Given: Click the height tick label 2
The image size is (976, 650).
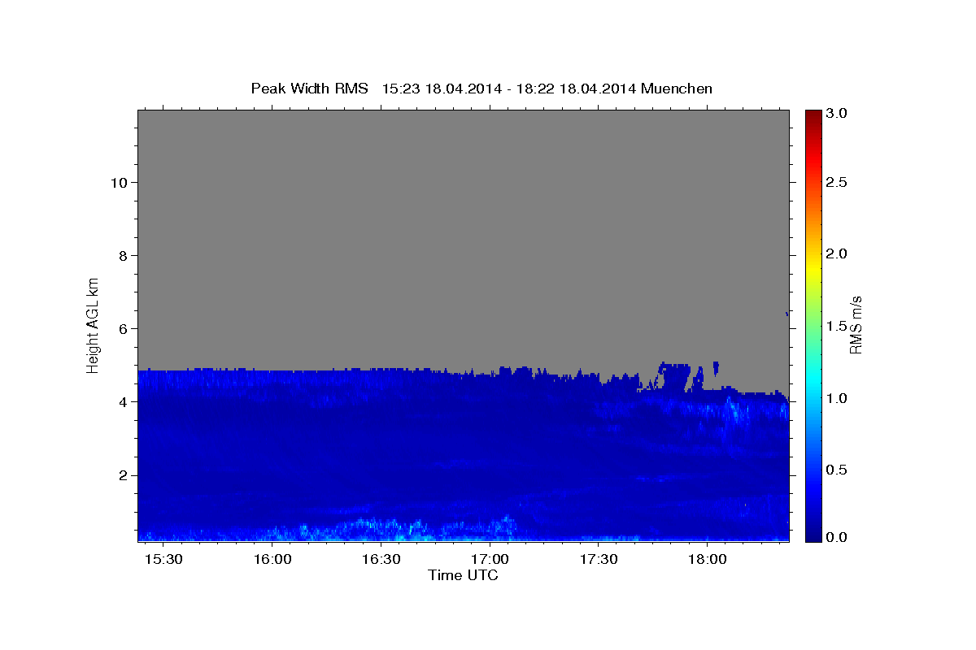Looking at the screenshot, I should click(x=123, y=475).
